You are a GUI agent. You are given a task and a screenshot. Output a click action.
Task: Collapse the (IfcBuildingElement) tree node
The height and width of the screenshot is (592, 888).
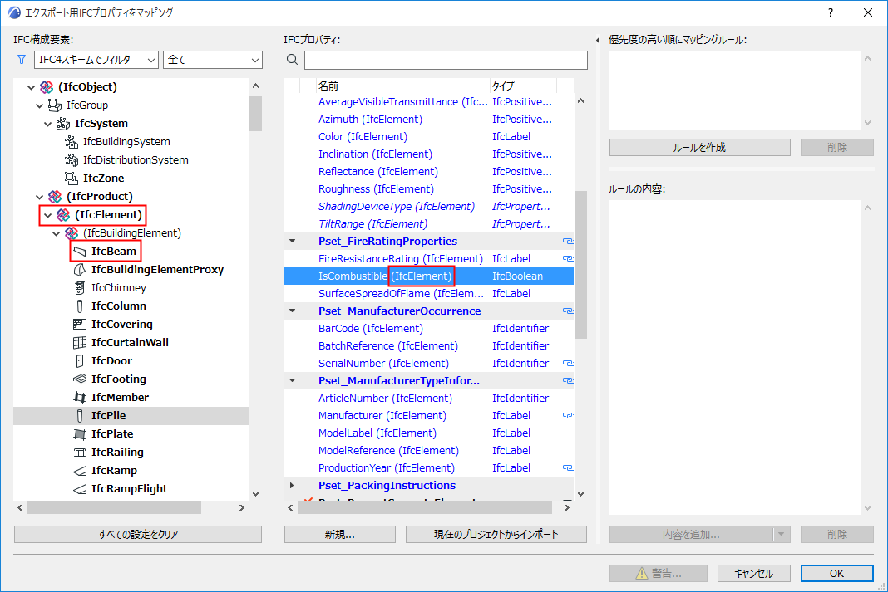tap(56, 233)
